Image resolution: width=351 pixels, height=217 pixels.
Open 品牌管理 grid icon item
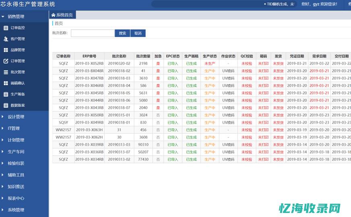click(x=6, y=50)
